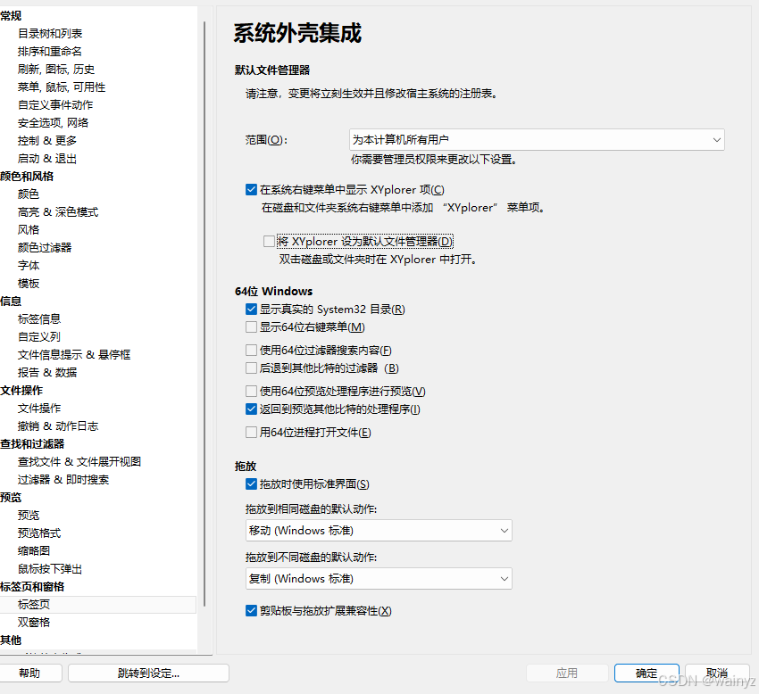Select 排序和重命名 category
This screenshot has width=759, height=694.
pos(50,51)
